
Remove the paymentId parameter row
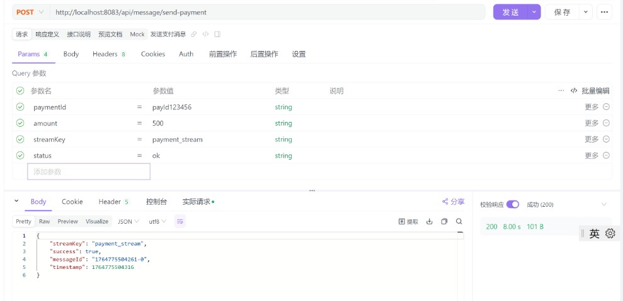pos(607,107)
